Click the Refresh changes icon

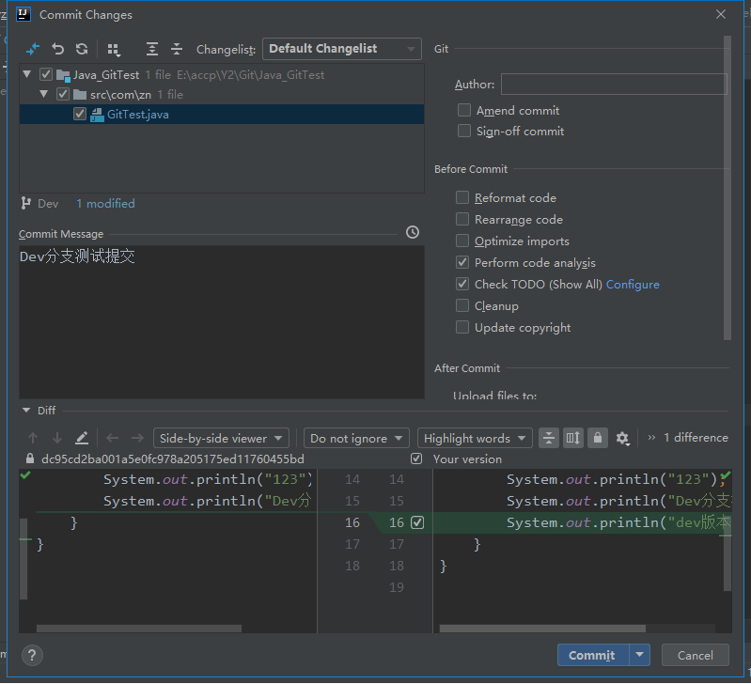[x=82, y=49]
